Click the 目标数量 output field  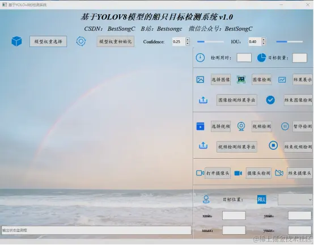300,58
